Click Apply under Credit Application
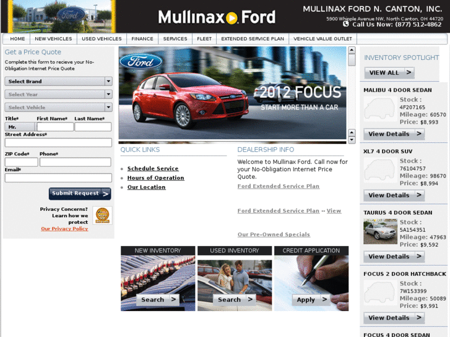Screen dimensions: 450x337 [x=311, y=300]
